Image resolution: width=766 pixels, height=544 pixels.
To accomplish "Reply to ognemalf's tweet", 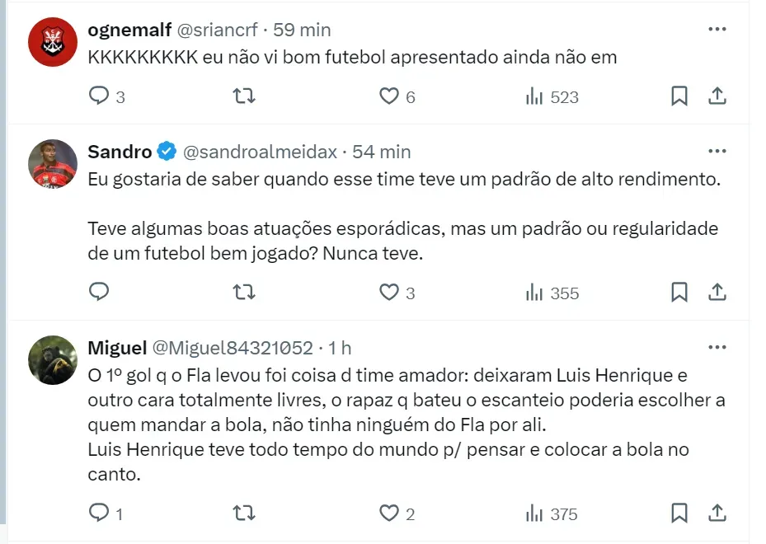I will click(x=99, y=96).
